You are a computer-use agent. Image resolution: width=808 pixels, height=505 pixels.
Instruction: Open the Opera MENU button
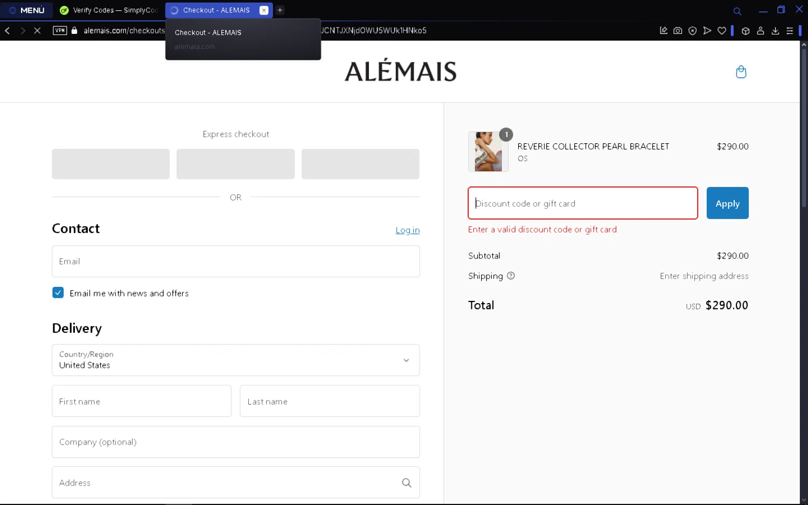[x=27, y=10]
